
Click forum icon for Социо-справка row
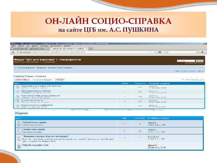pyautogui.click(x=19, y=131)
